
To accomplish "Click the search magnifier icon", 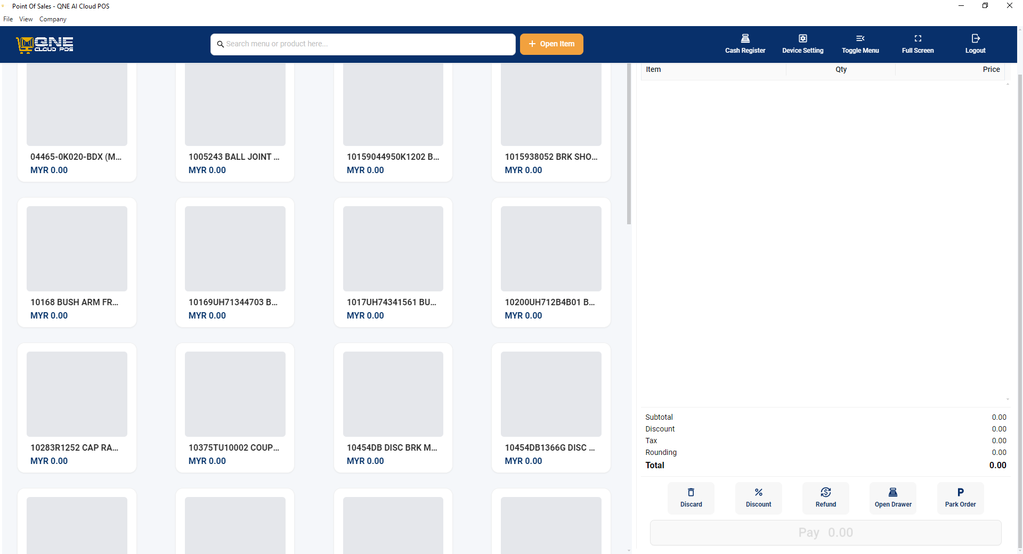I will tap(220, 44).
